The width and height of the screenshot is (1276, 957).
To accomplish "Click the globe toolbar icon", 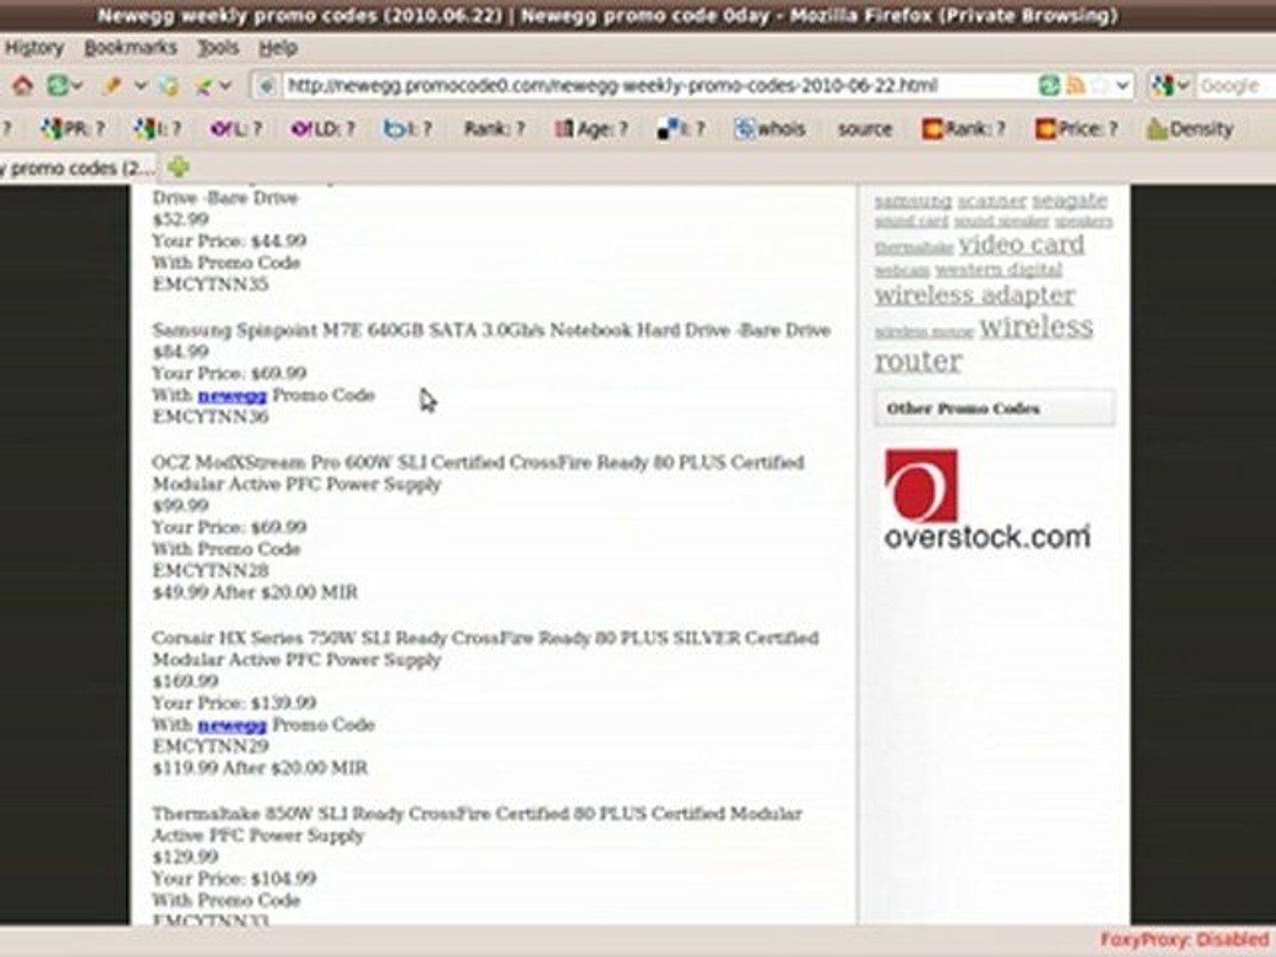I will point(169,86).
